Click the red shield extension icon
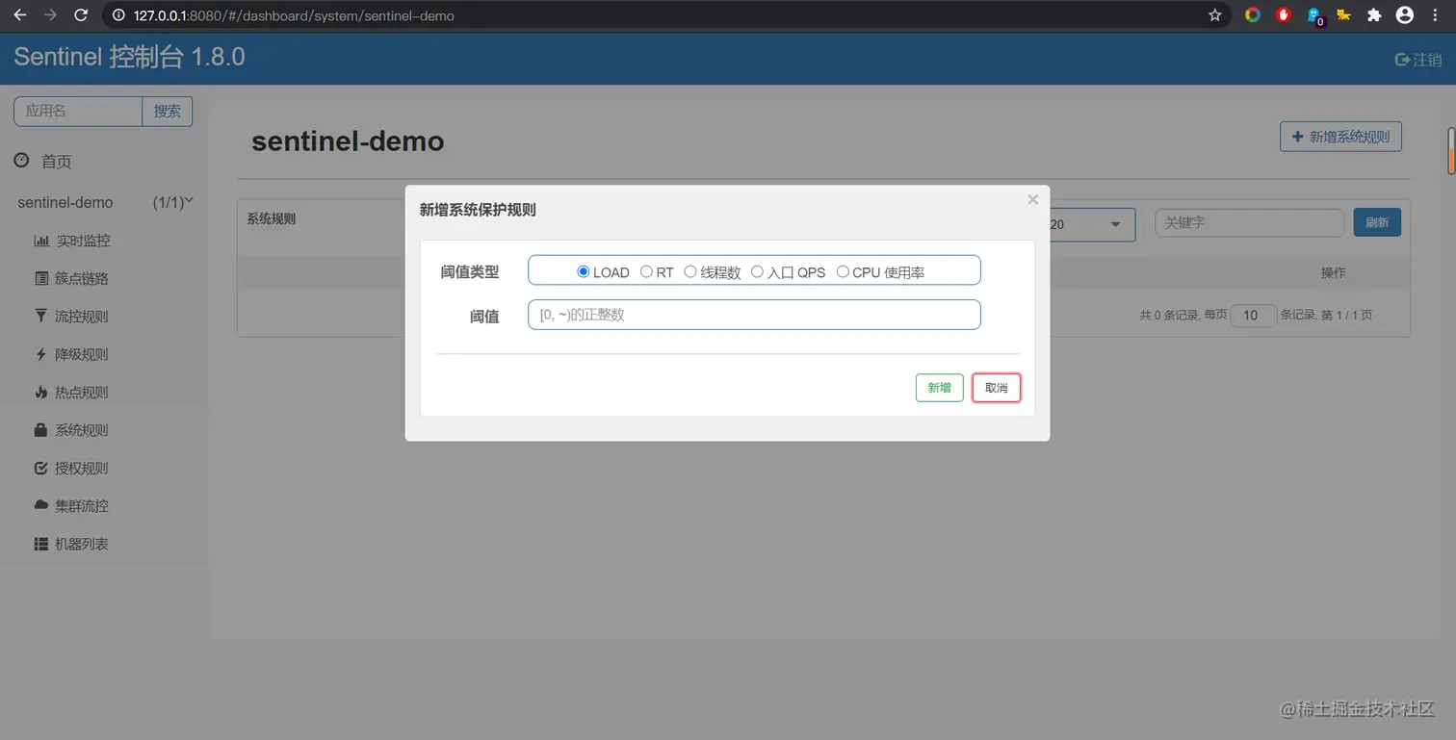Screen dimensions: 1456x740 coord(1283,15)
